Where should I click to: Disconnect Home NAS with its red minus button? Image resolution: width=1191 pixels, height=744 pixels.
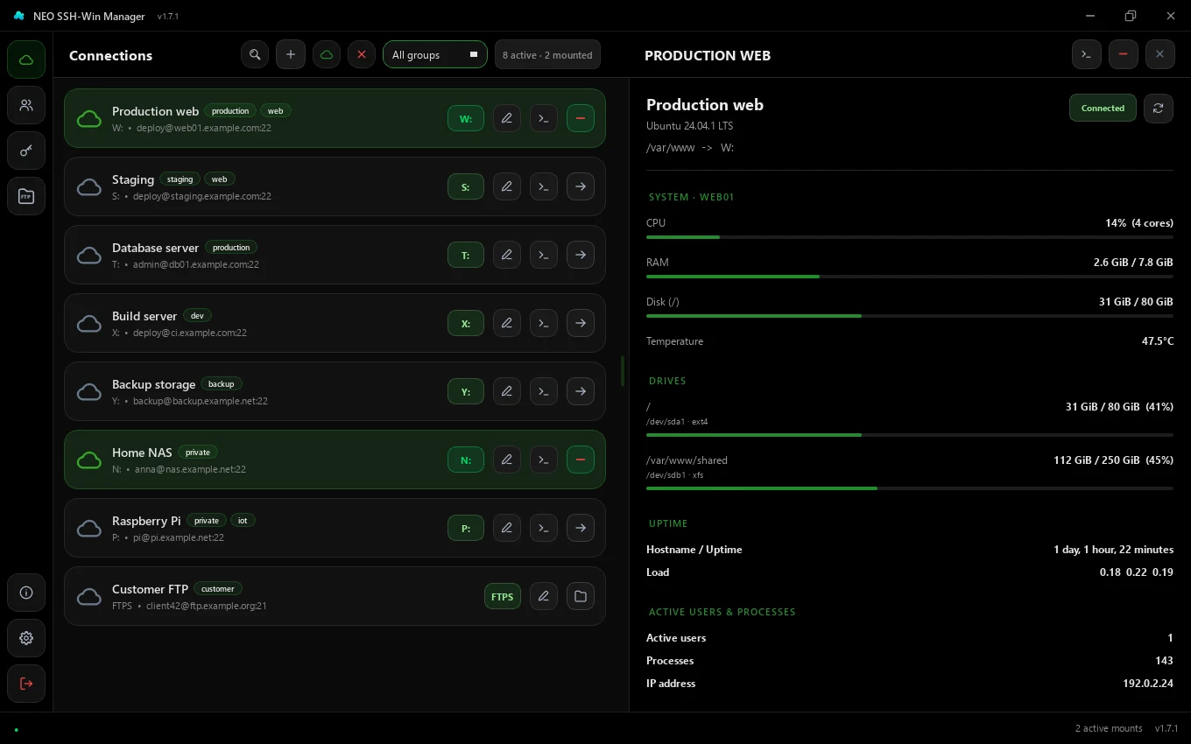581,460
